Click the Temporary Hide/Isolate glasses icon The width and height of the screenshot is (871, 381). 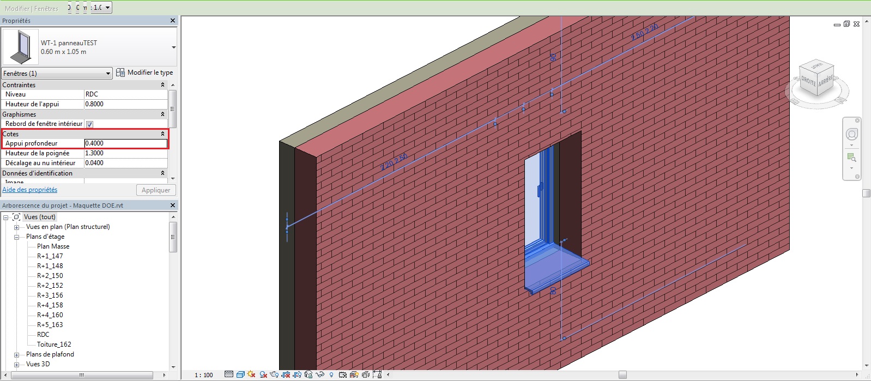[x=320, y=374]
